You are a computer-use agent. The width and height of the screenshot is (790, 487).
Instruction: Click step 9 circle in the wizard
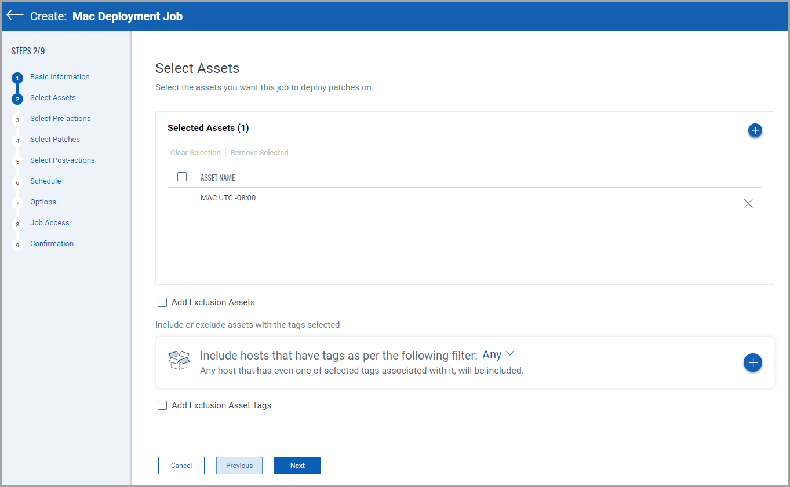pyautogui.click(x=17, y=245)
